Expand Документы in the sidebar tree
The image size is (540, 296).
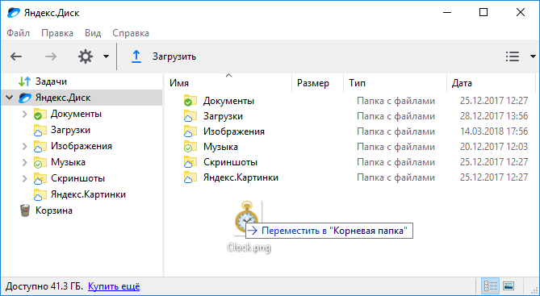click(24, 114)
